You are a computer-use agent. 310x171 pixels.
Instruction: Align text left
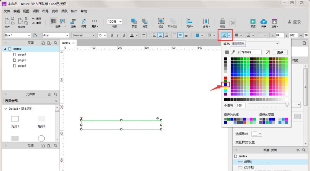click(x=154, y=35)
